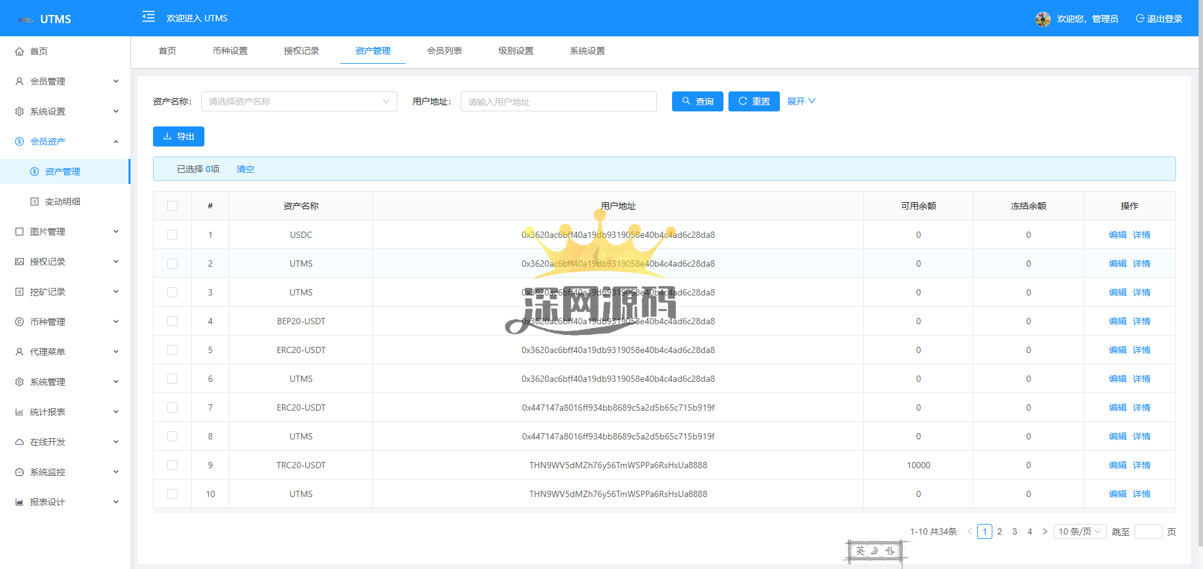1203x569 pixels.
Task: Check the checkbox for USDC row 1
Action: 172,235
